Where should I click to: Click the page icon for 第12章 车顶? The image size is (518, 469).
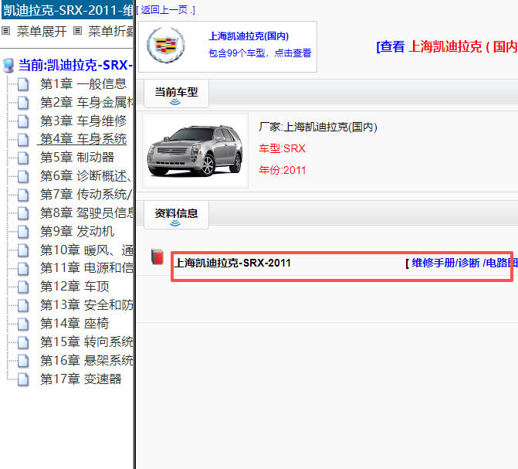coord(23,287)
